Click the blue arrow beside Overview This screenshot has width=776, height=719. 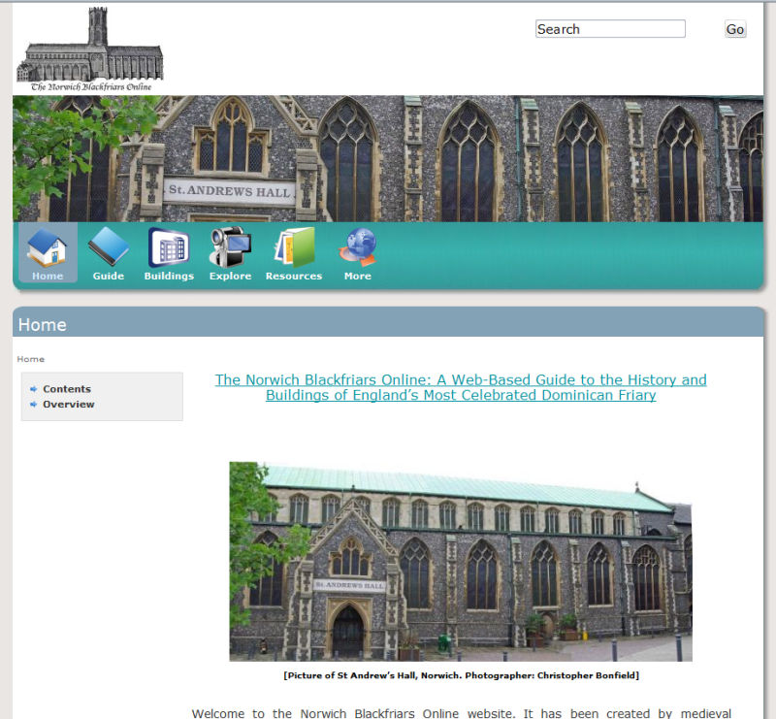coord(34,405)
